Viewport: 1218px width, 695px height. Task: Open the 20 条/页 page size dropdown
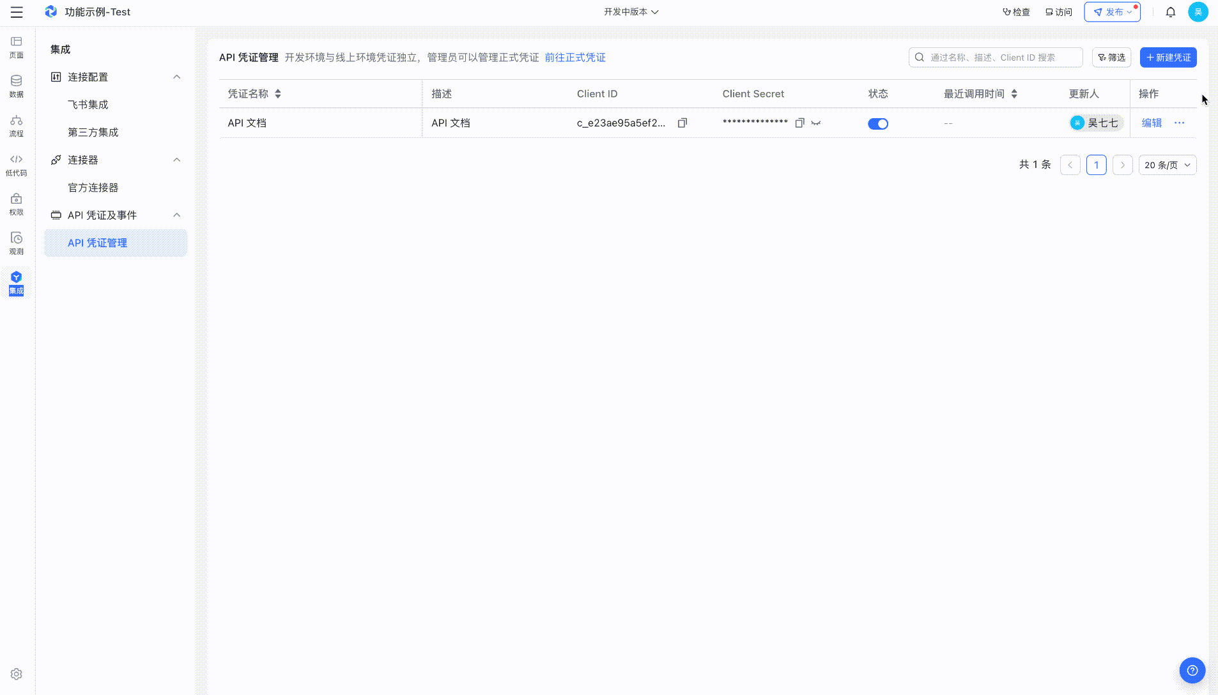(x=1167, y=164)
